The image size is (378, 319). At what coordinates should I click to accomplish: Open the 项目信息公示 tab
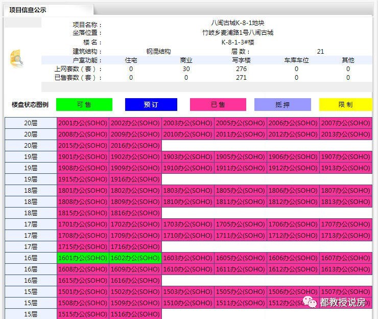click(x=28, y=10)
